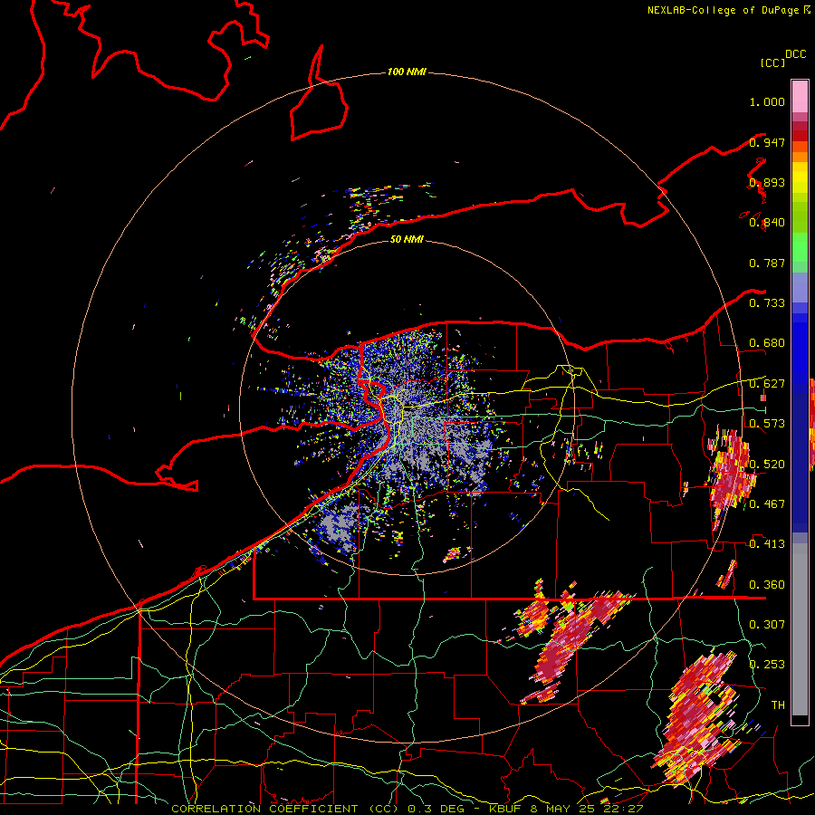The height and width of the screenshot is (815, 815).
Task: Click the 0.680 legend value
Action: coord(767,343)
